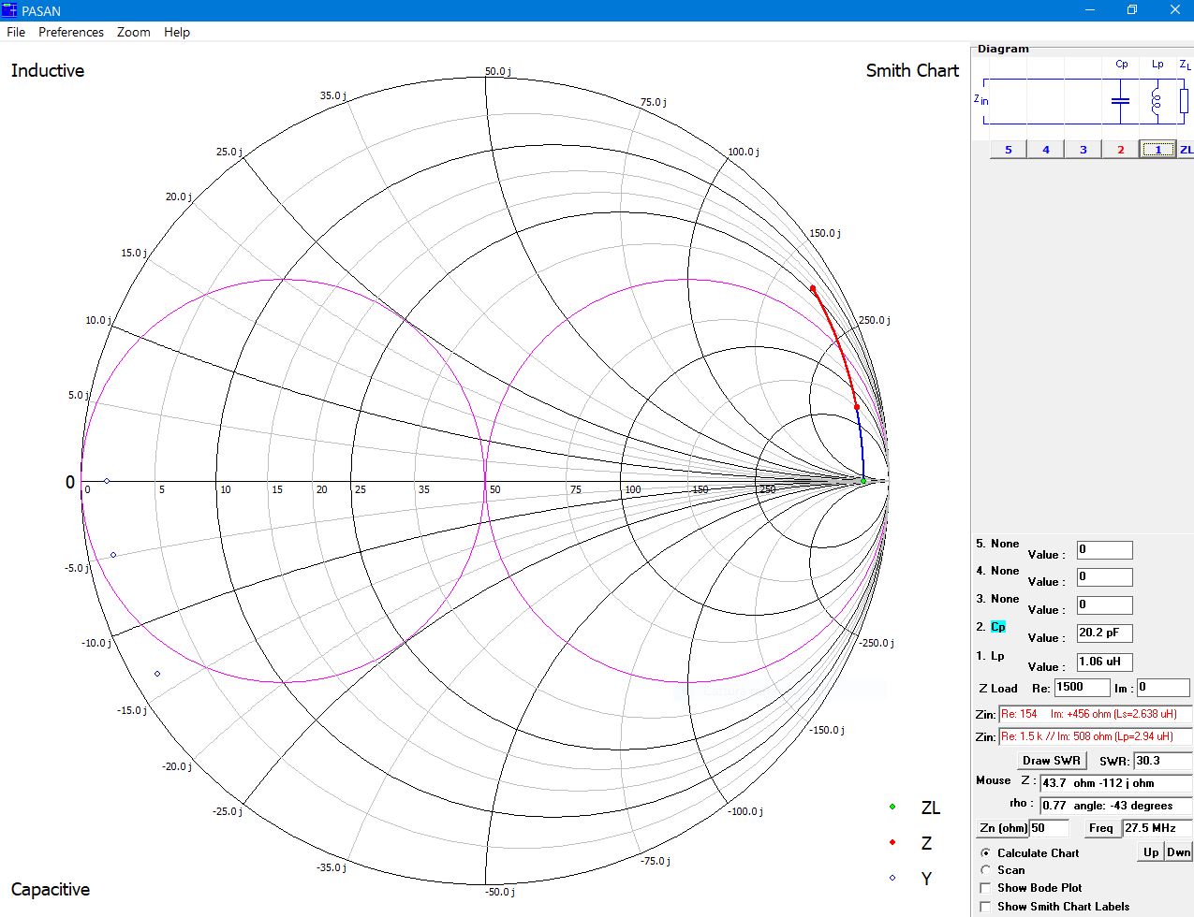Screen dimensions: 1194x917
Task: Click the 1.06 uH value field
Action: [1104, 662]
